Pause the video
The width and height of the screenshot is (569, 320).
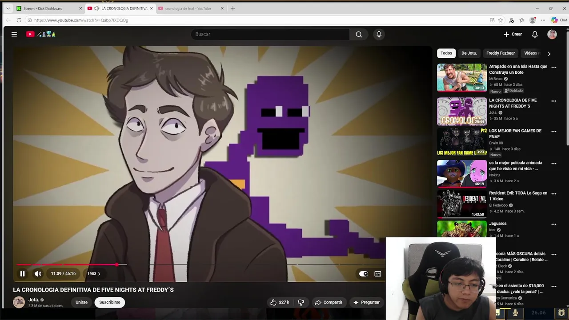(22, 274)
